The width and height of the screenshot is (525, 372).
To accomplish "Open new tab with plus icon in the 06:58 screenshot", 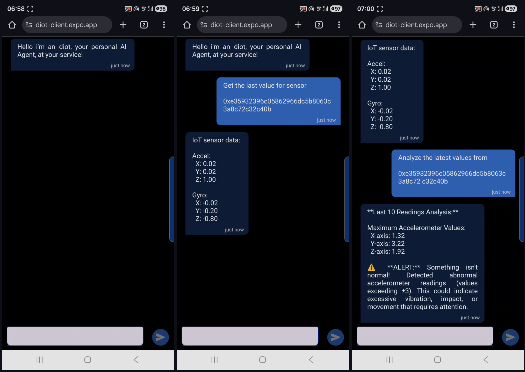I will click(x=123, y=25).
